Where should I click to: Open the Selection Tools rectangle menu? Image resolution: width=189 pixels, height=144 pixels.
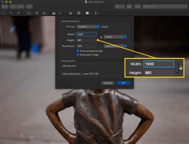(x=4, y=13)
